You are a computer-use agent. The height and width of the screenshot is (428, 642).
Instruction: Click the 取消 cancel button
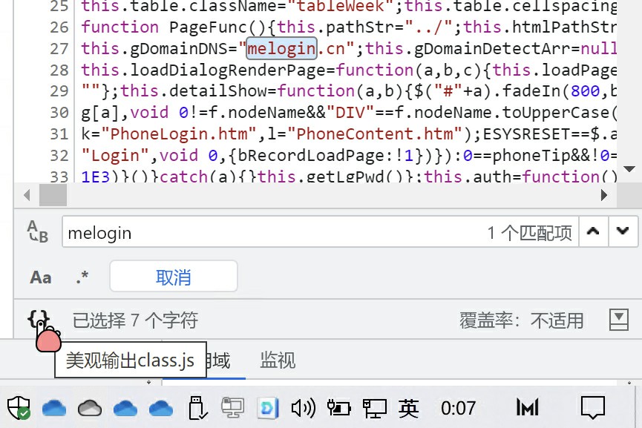[x=173, y=277]
